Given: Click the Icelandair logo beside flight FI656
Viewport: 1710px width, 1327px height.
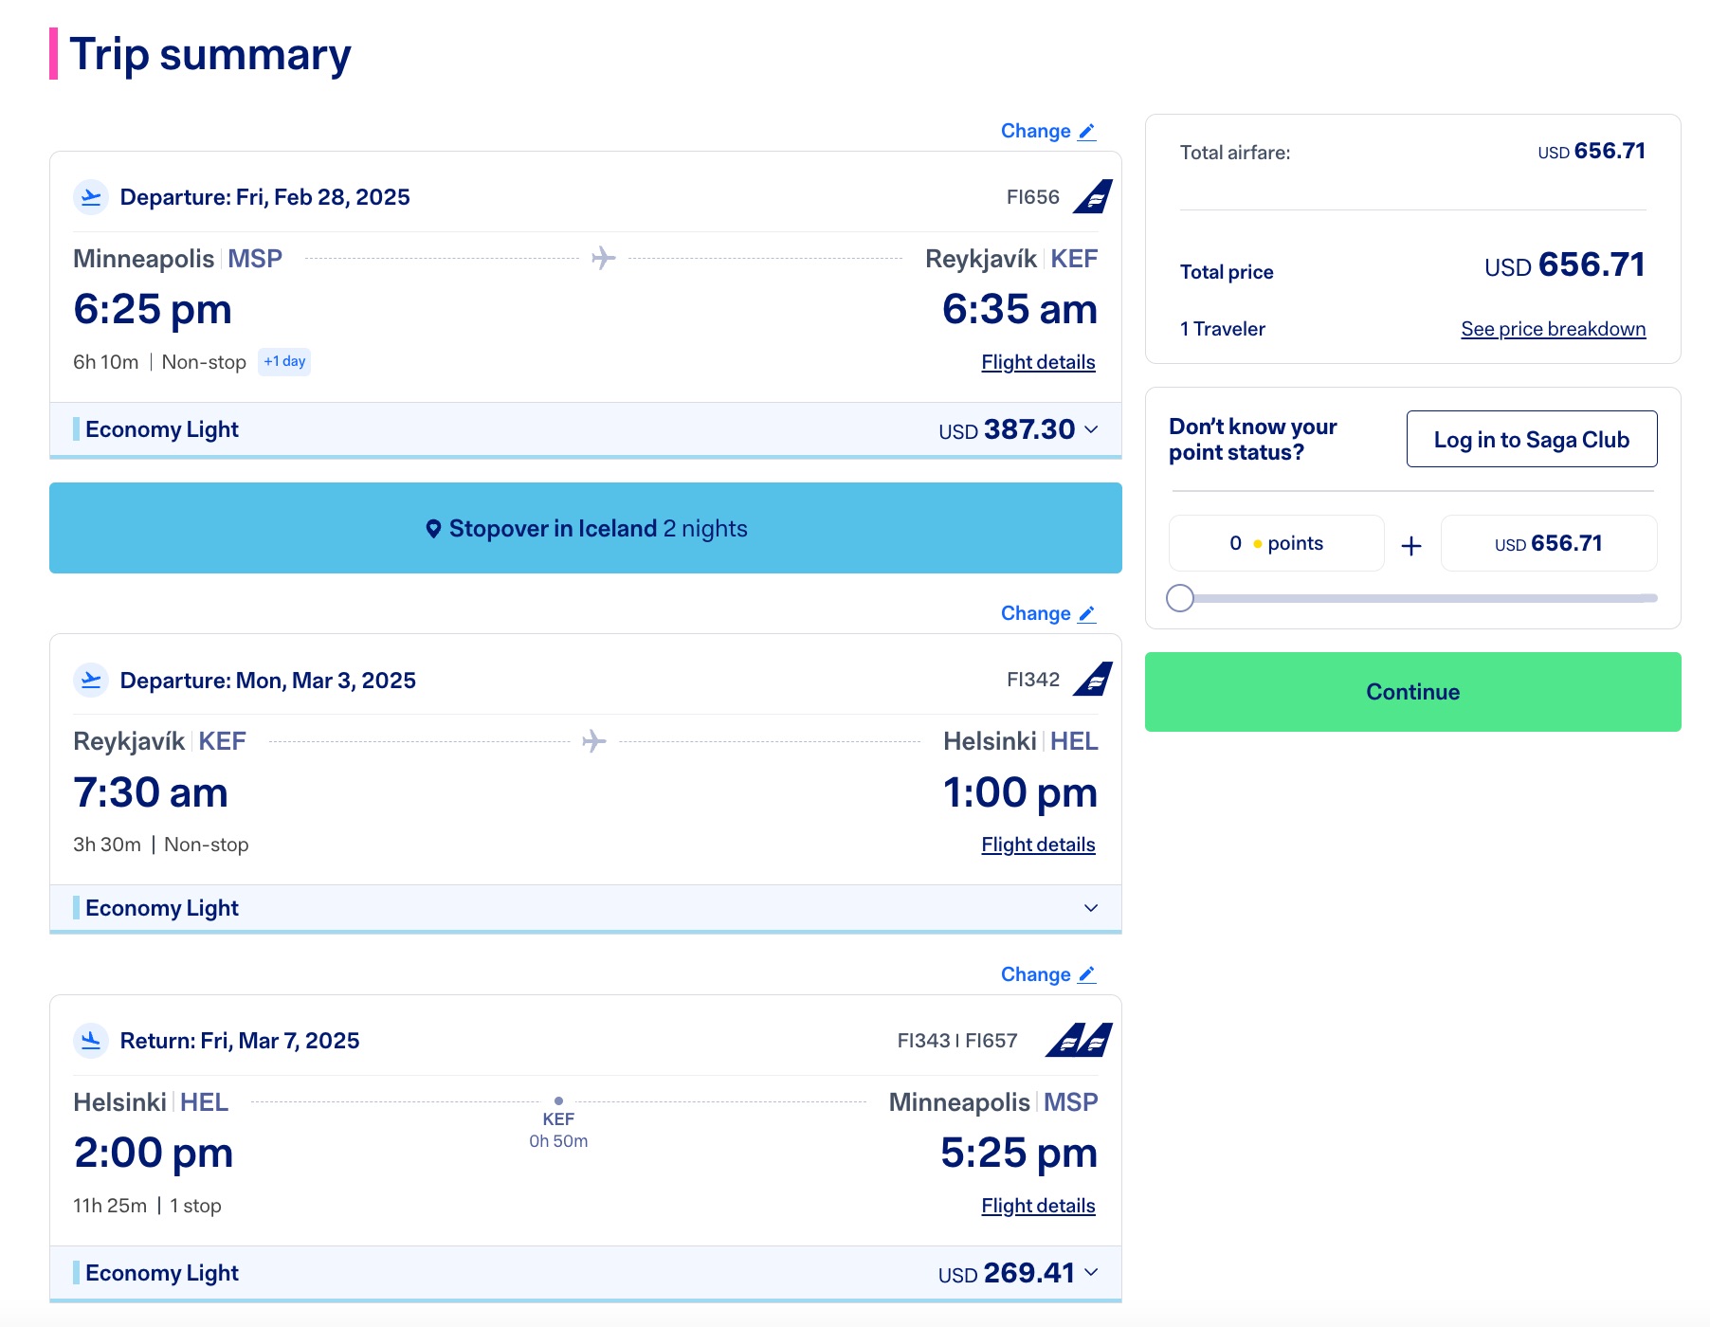Looking at the screenshot, I should [1092, 196].
